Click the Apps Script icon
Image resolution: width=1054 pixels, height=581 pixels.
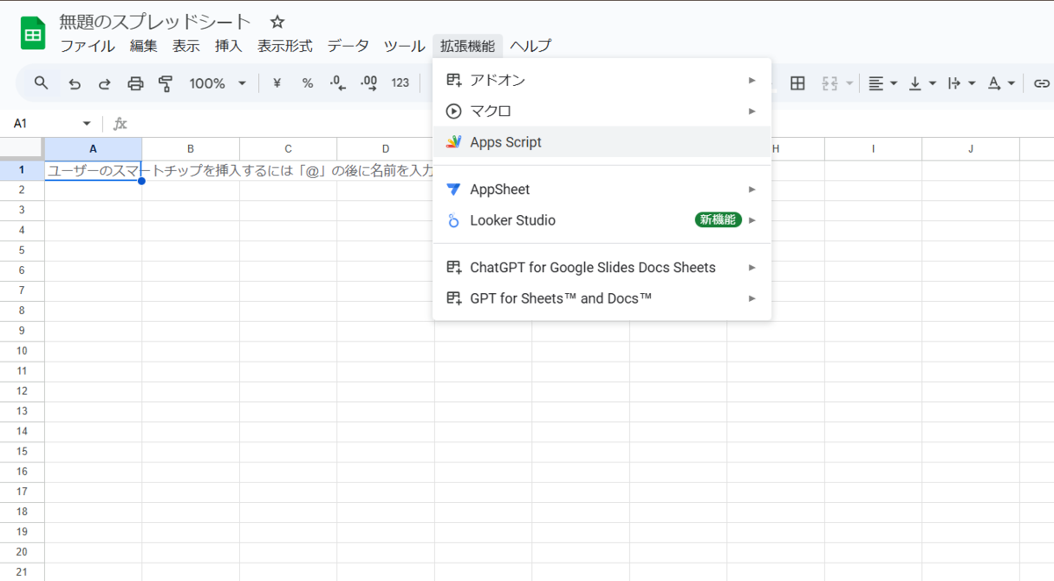[453, 142]
